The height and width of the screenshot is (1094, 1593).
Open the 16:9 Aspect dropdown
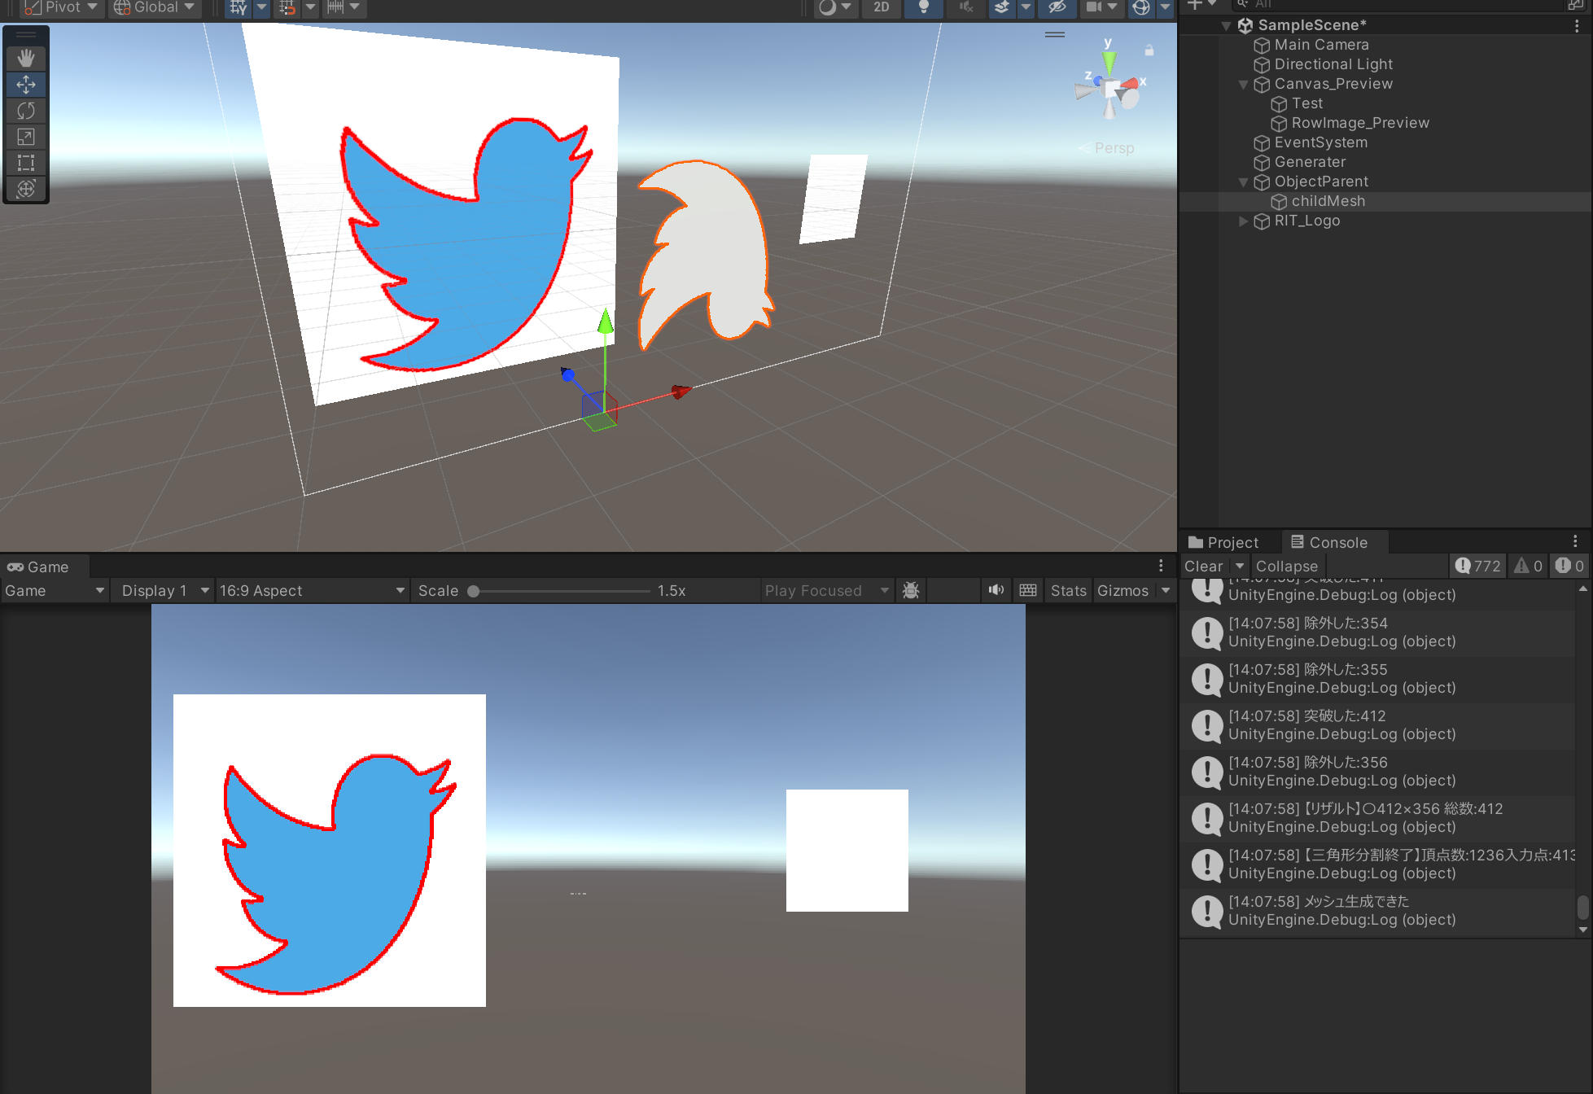pos(311,590)
